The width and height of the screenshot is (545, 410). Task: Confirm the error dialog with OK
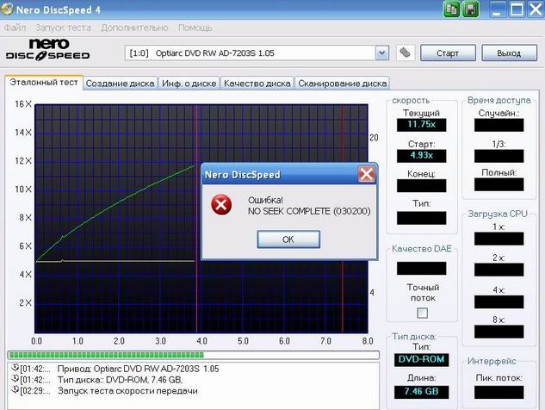click(288, 239)
